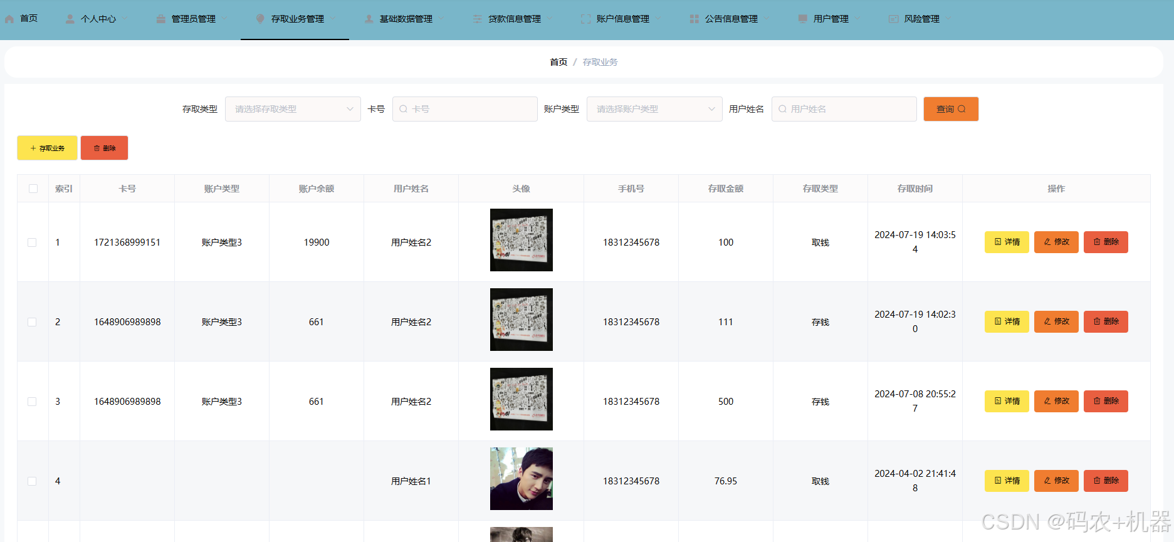Screen dimensions: 1174x542
Task: Open avatar thumbnail of 用户姓名1 row
Action: pyautogui.click(x=521, y=479)
